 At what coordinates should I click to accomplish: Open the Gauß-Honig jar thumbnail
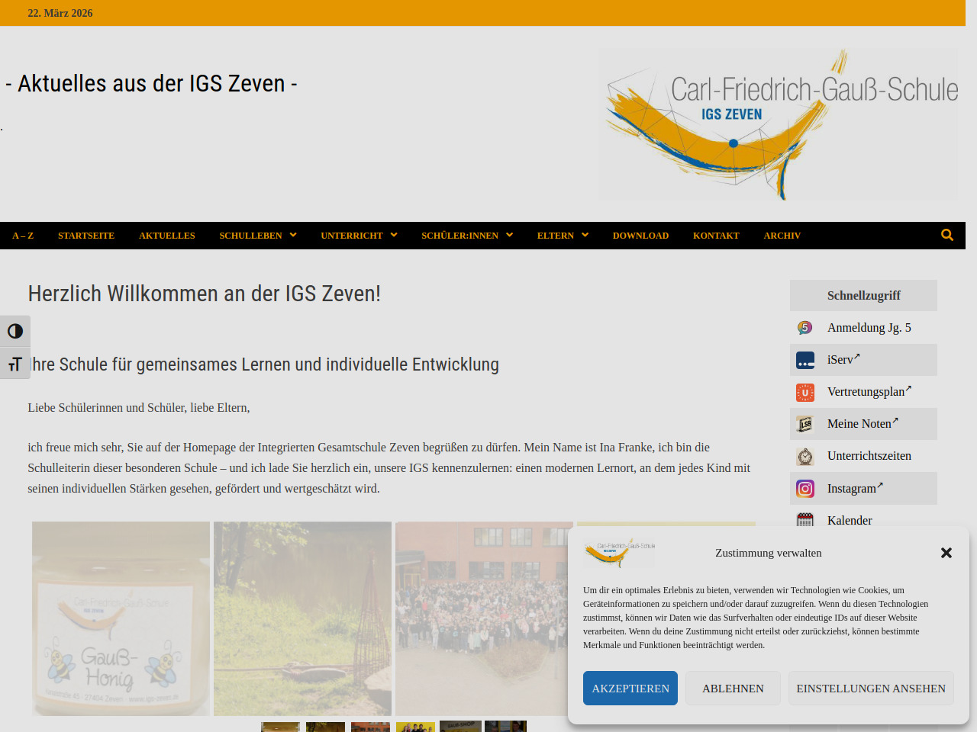[121, 618]
